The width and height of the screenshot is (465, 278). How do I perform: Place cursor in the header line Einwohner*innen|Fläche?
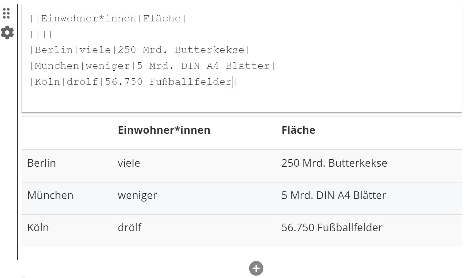coord(108,19)
